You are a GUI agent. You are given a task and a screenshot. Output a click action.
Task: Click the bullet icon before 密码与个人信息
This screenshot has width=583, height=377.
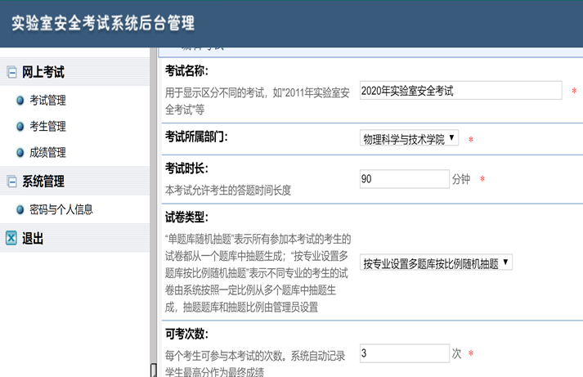coord(20,209)
